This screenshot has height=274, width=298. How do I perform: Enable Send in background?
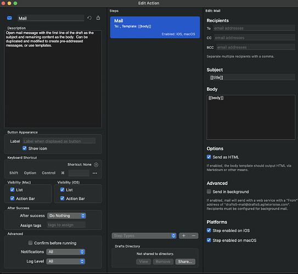[209, 191]
